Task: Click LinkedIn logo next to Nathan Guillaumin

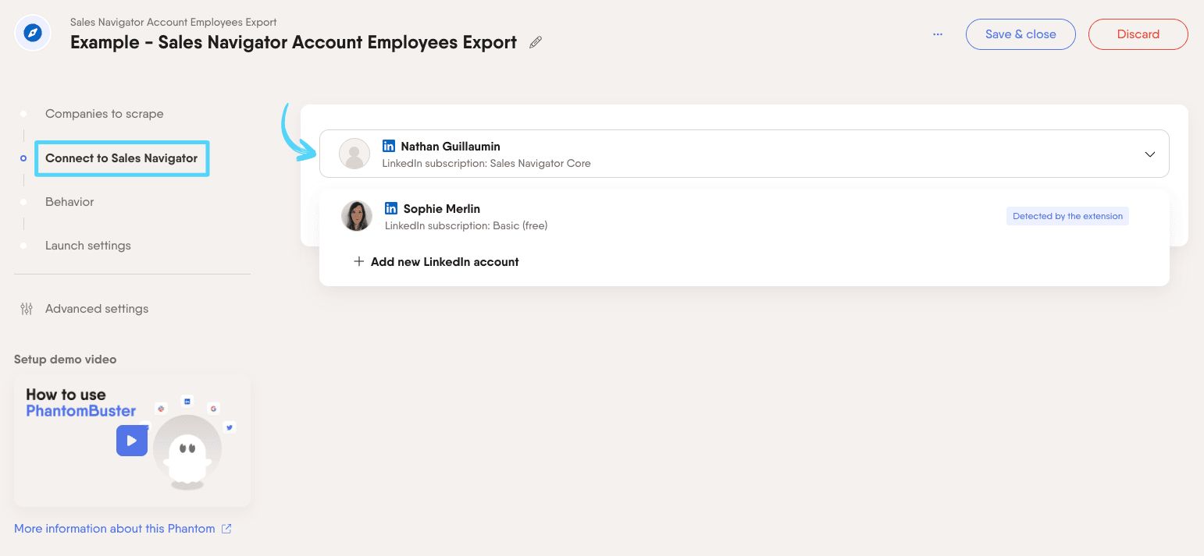Action: pos(389,146)
